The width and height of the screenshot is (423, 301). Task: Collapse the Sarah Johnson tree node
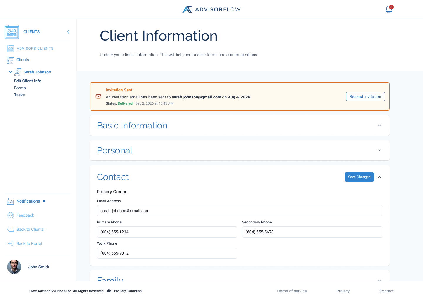click(x=11, y=72)
